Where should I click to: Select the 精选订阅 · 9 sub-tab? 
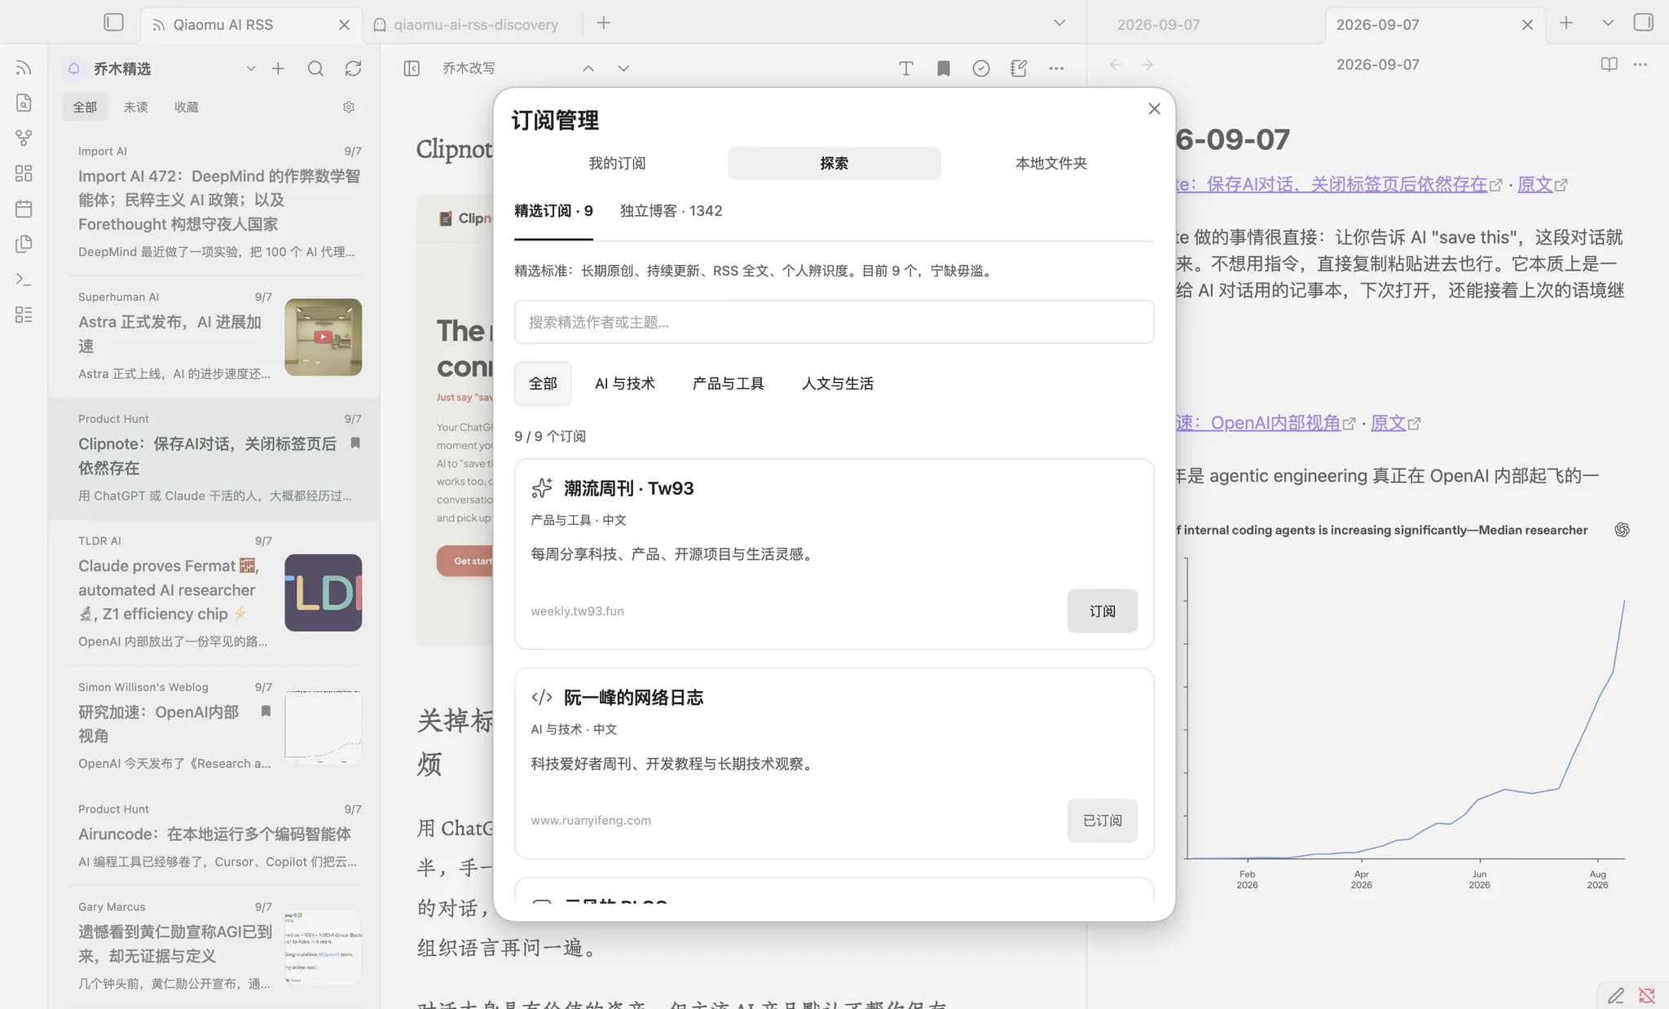pos(553,211)
